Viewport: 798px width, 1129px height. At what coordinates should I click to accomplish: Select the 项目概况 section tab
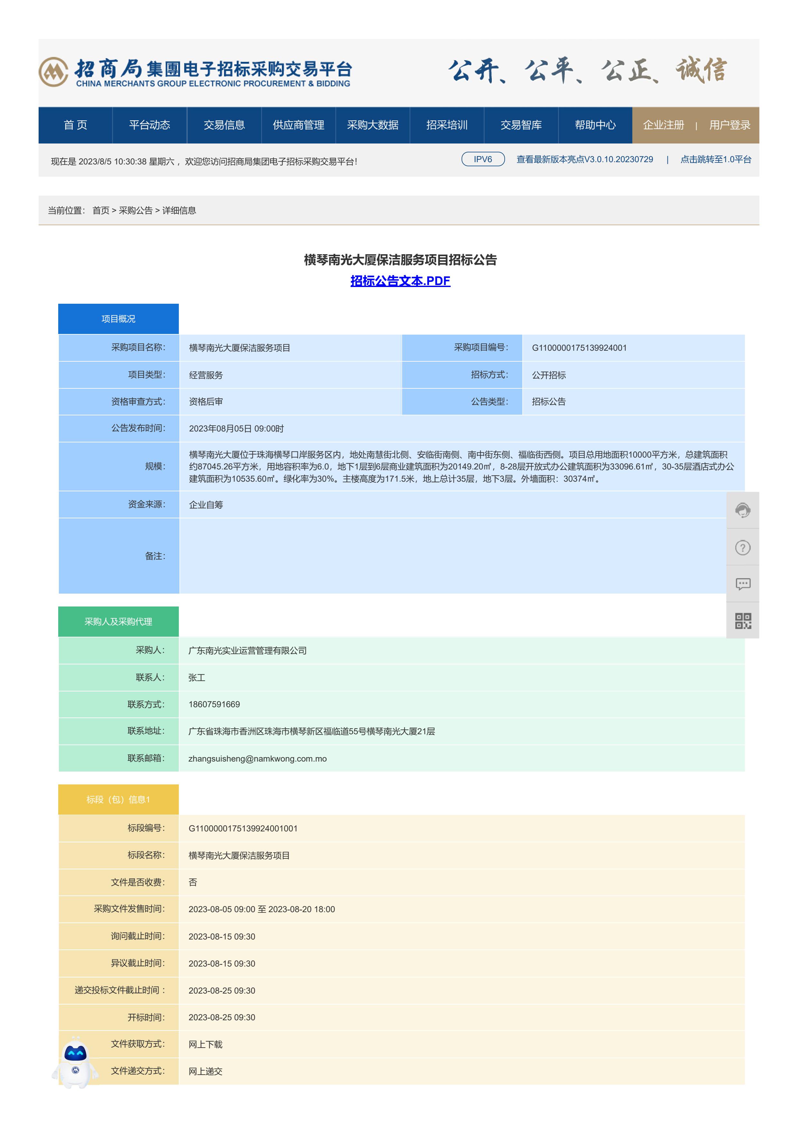118,319
